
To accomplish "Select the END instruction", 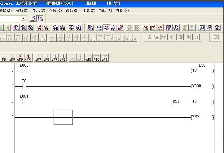I will (203, 117).
